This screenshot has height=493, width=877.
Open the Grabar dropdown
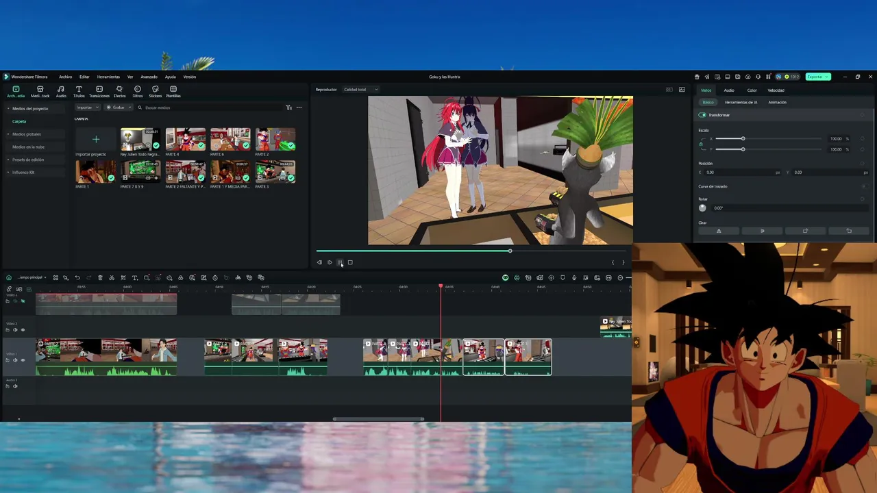pos(118,108)
